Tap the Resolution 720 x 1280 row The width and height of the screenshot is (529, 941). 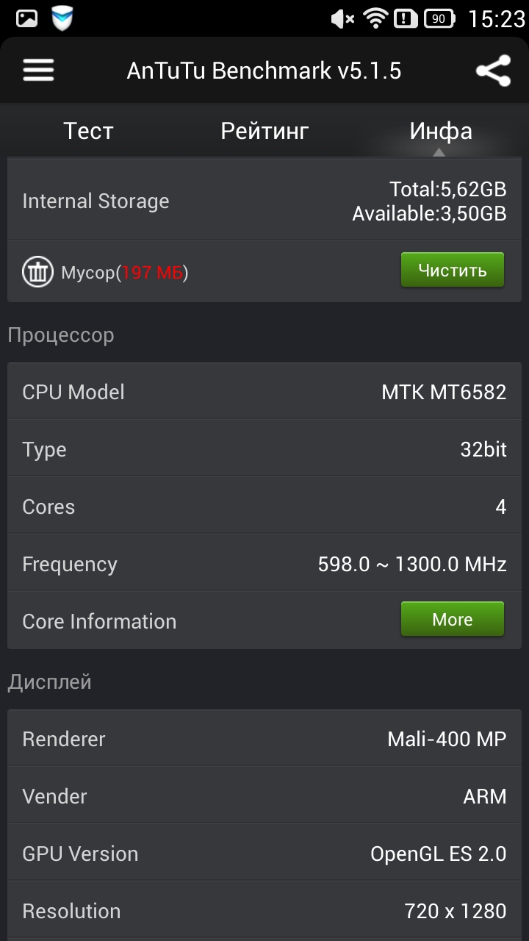point(264,911)
